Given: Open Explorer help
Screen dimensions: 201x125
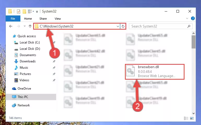Looking at the screenshot, I should pyautogui.click(x=193, y=18).
